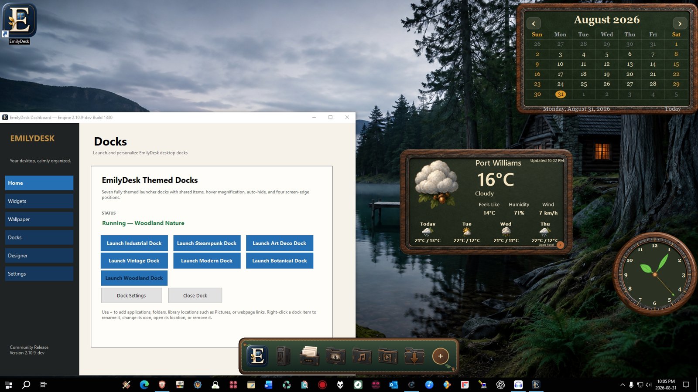Open the Videos folder dock icon
Screen dimensions: 698x392
pos(388,356)
